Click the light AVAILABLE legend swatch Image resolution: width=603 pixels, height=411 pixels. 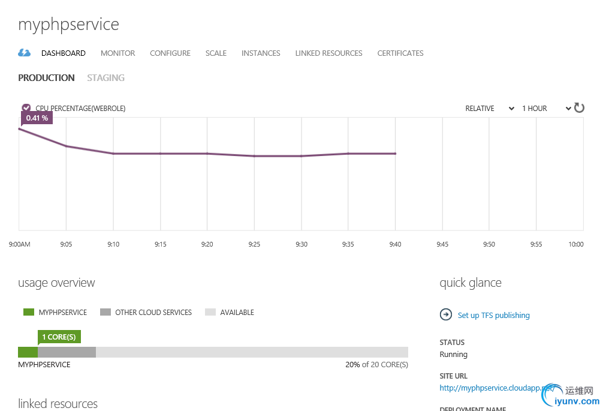[x=210, y=312]
